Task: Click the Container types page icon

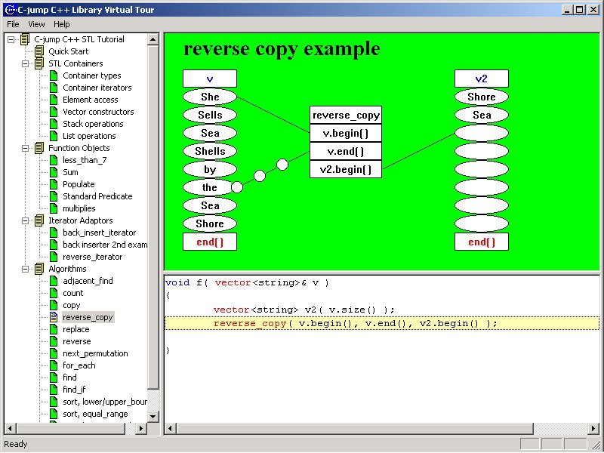Action: (54, 75)
